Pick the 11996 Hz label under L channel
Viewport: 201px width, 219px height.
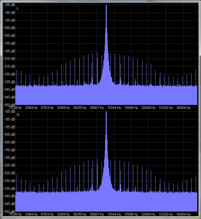coord(131,108)
